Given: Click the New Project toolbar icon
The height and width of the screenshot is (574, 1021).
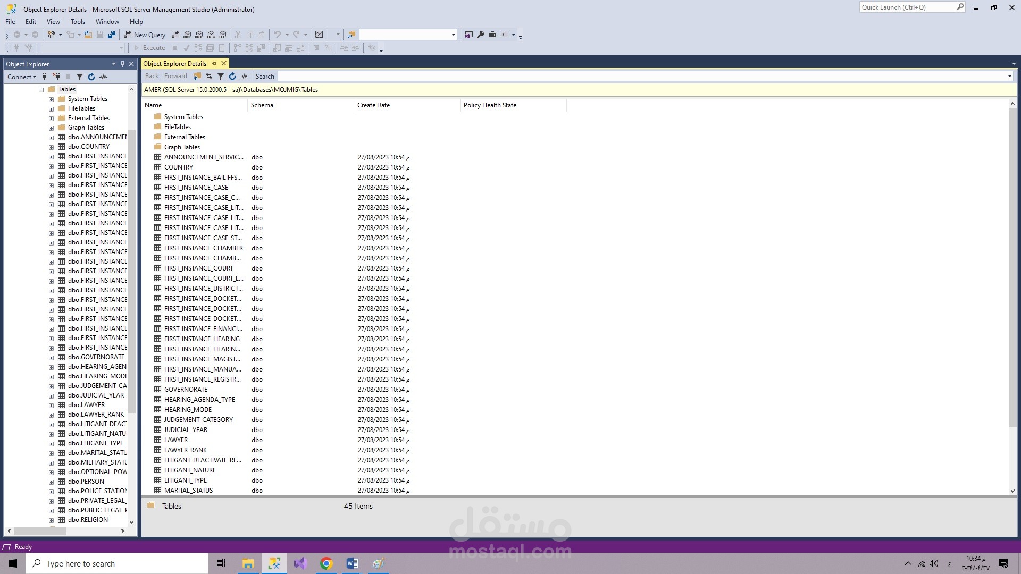Looking at the screenshot, I should [x=52, y=35].
